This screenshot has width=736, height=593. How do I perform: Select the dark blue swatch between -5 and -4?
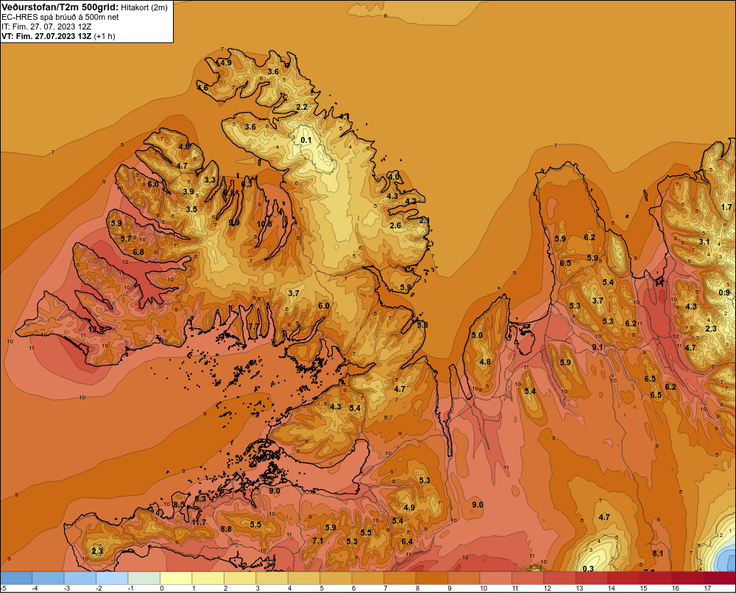[x=16, y=578]
